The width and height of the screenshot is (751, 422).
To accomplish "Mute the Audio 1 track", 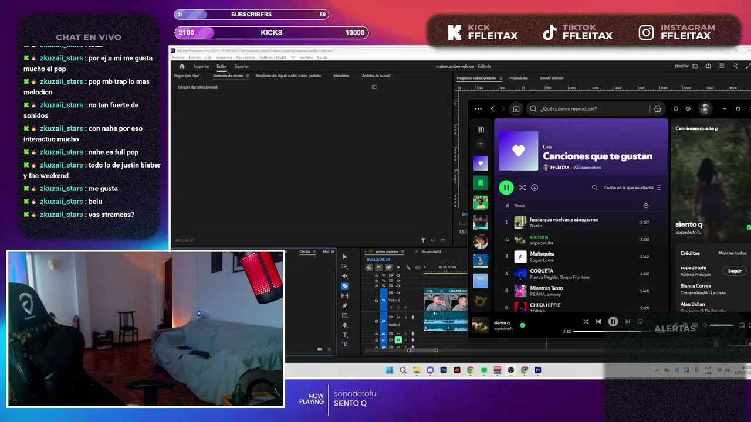I will pyautogui.click(x=398, y=317).
